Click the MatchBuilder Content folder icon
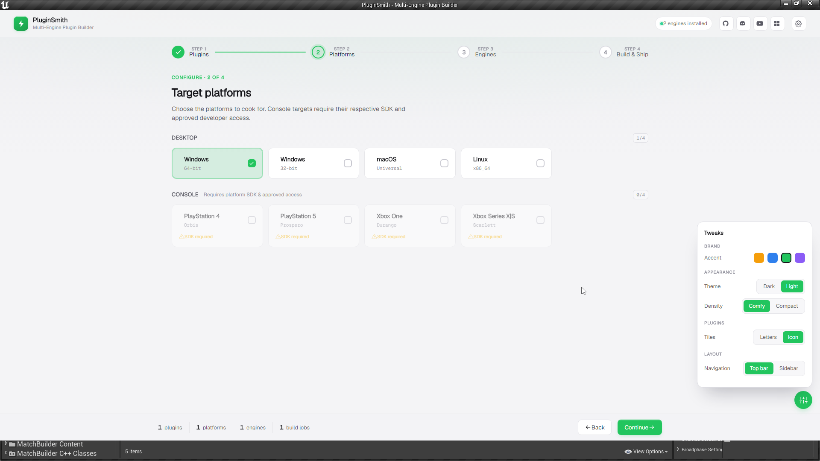 pyautogui.click(x=12, y=444)
